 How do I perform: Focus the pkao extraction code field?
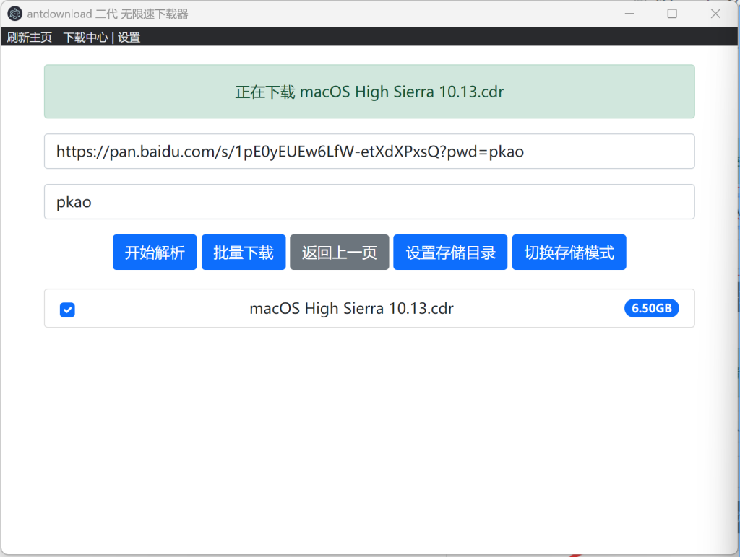point(369,202)
